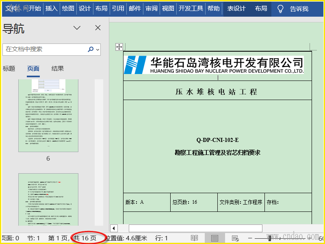This screenshot has height=244, width=325.
Task: Open the 帮助 ribbon tab
Action: tap(214, 9)
